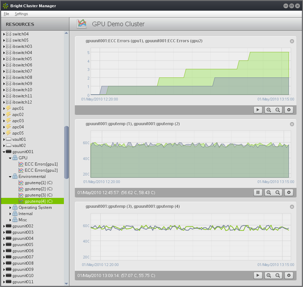Click the 13:09:14 temperature readout

[116, 275]
